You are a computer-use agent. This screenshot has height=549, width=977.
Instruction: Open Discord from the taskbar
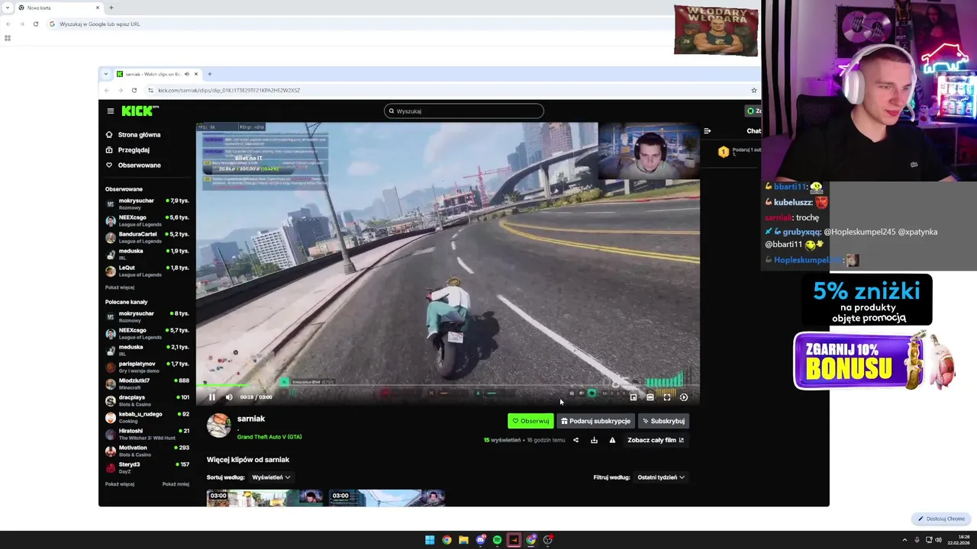pos(480,540)
